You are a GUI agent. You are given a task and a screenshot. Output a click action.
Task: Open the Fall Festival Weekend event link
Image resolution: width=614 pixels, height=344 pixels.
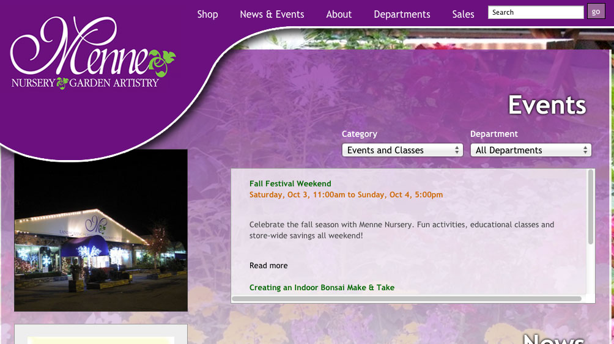(x=290, y=183)
